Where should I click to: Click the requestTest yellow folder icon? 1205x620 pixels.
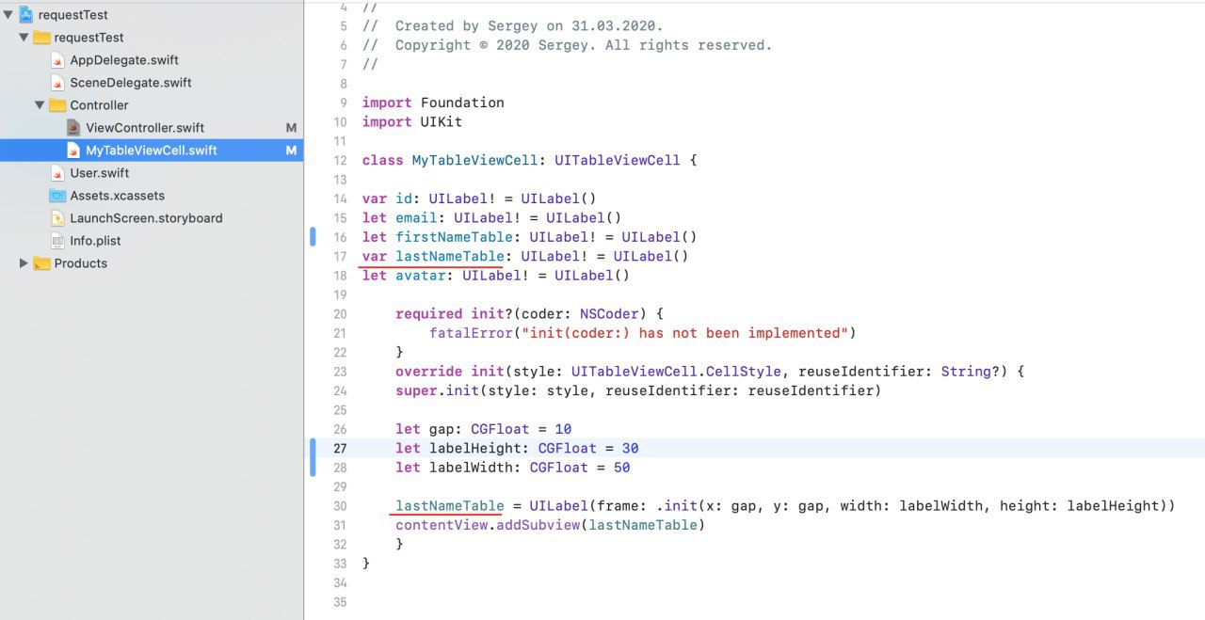pos(41,38)
